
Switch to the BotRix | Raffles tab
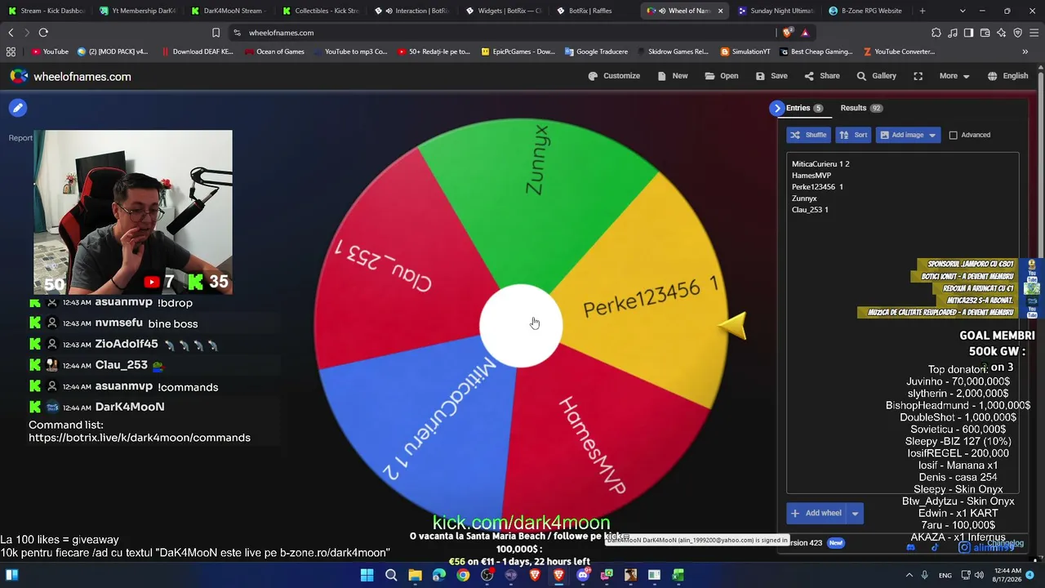(584, 11)
